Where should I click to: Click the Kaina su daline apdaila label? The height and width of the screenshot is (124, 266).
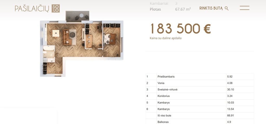(x=165, y=38)
